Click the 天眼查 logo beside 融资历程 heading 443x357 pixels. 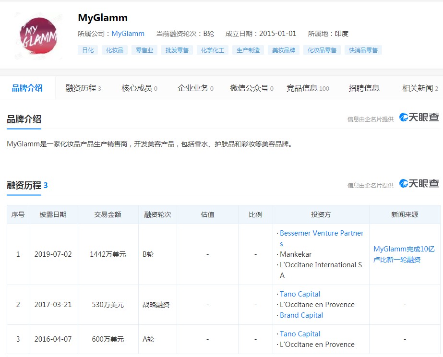[x=419, y=184]
